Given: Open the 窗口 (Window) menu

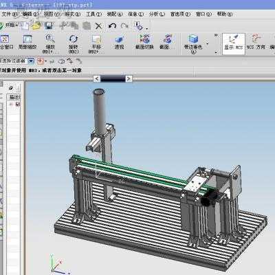Looking at the screenshot, I should click(203, 14).
